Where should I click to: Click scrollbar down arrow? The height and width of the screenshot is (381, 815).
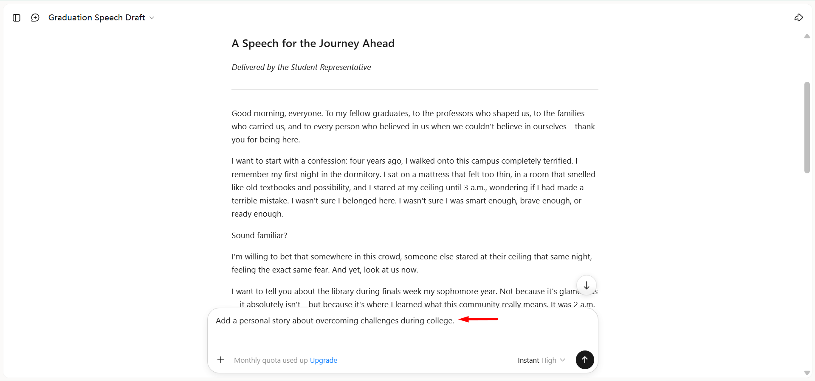(x=807, y=373)
